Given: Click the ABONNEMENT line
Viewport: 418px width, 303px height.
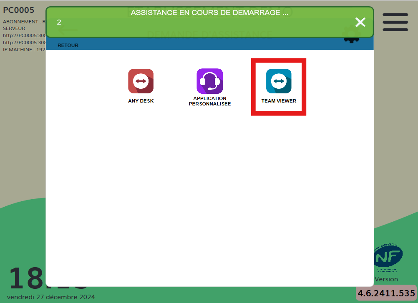Looking at the screenshot, I should pyautogui.click(x=24, y=22).
